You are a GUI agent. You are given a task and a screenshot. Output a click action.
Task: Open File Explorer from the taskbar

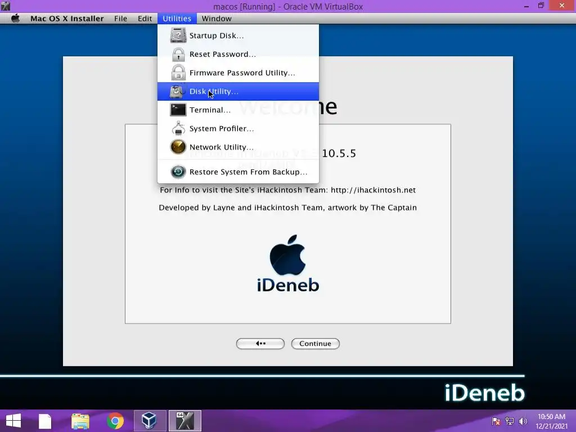[x=80, y=421]
